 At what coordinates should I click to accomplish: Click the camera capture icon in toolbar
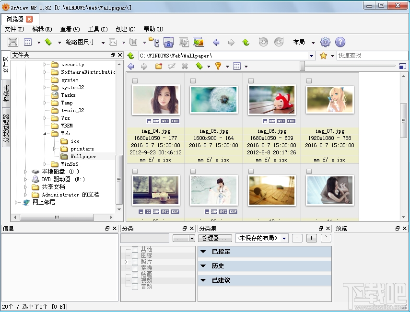point(168,43)
